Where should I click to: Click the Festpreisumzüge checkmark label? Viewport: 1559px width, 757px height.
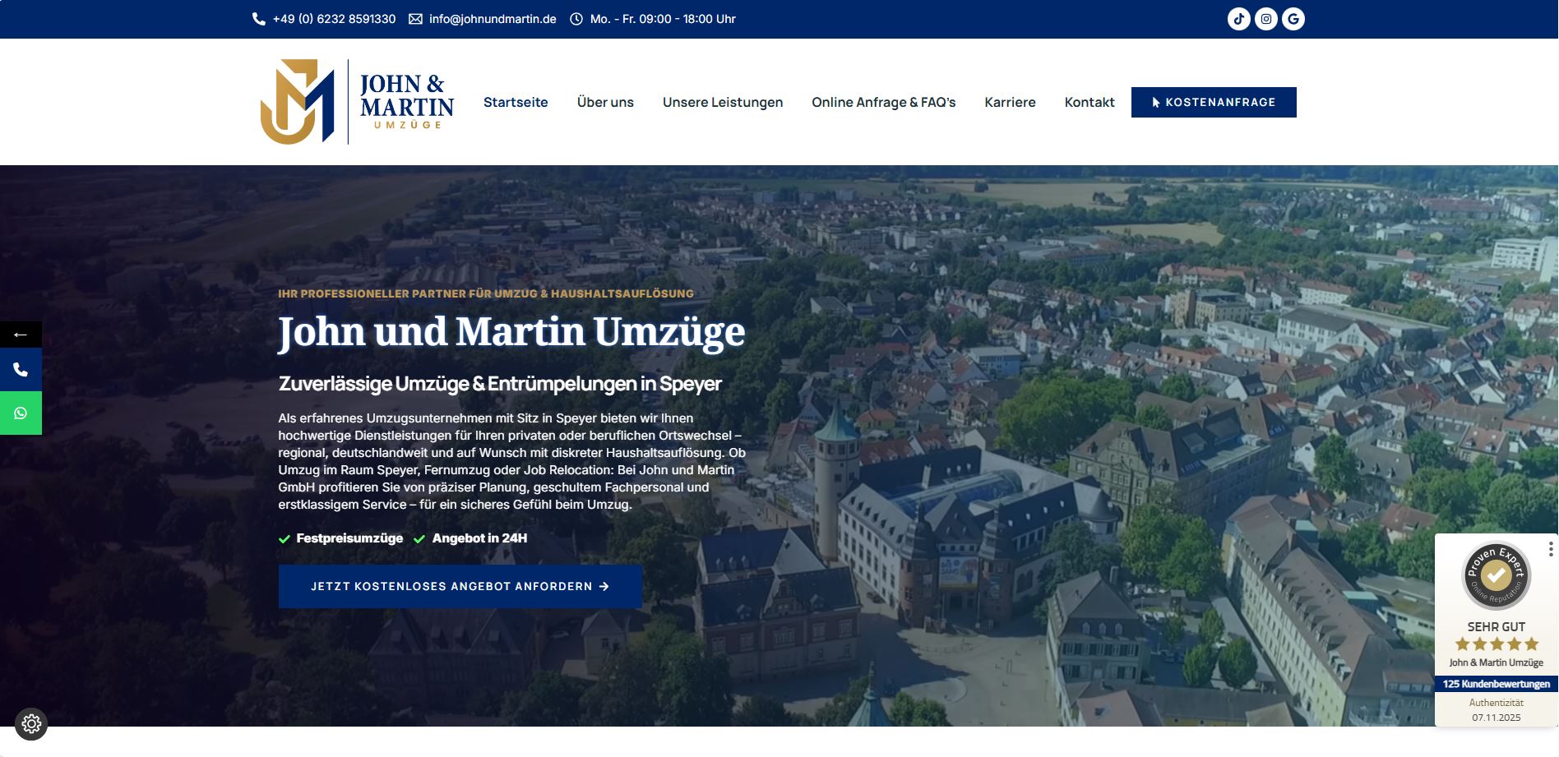pos(349,538)
